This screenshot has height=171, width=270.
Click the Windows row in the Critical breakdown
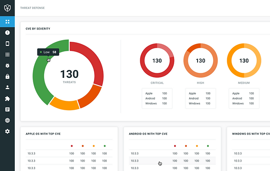tap(156, 103)
